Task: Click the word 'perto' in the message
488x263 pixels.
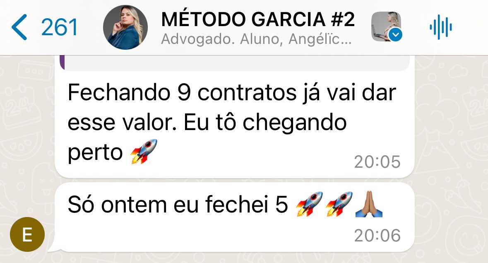Action: pyautogui.click(x=95, y=153)
